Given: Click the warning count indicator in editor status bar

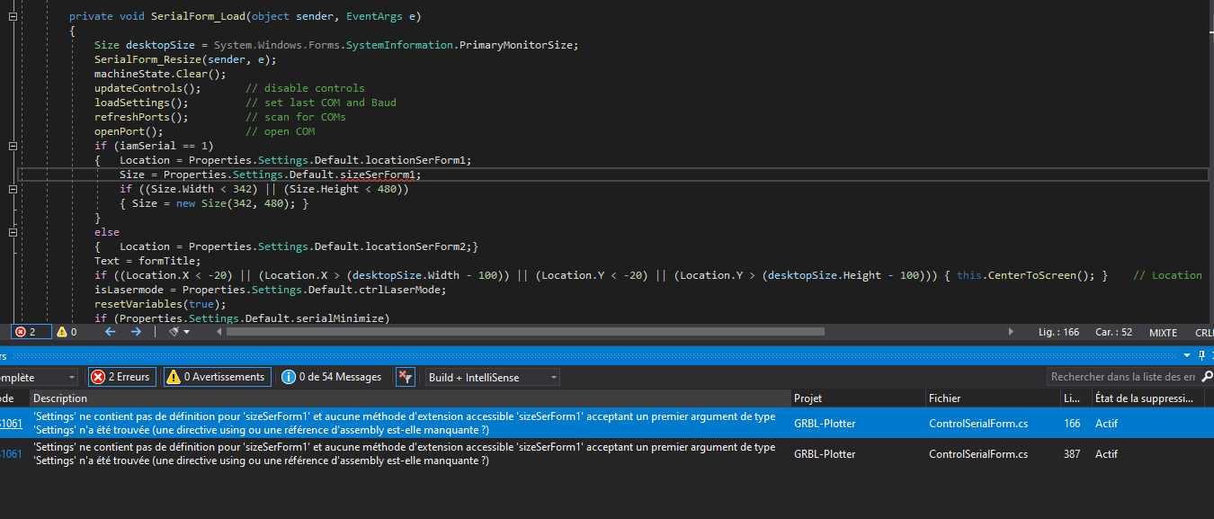Looking at the screenshot, I should [67, 332].
